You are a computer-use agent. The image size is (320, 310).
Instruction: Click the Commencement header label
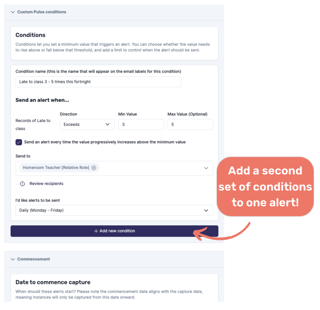33,259
